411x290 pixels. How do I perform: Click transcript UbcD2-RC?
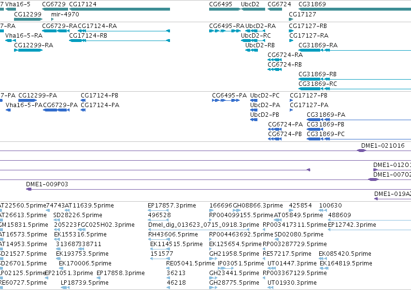[256, 36]
